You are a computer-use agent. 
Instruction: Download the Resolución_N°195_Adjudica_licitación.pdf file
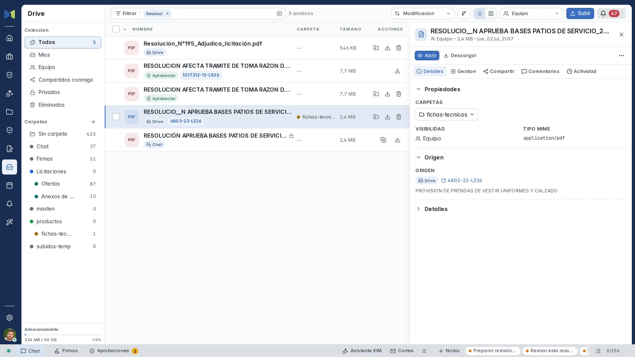click(x=387, y=48)
